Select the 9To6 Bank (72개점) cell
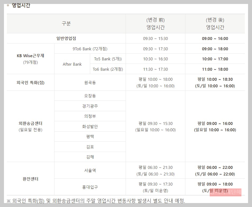This screenshot has width=252, height=207. tap(90, 48)
